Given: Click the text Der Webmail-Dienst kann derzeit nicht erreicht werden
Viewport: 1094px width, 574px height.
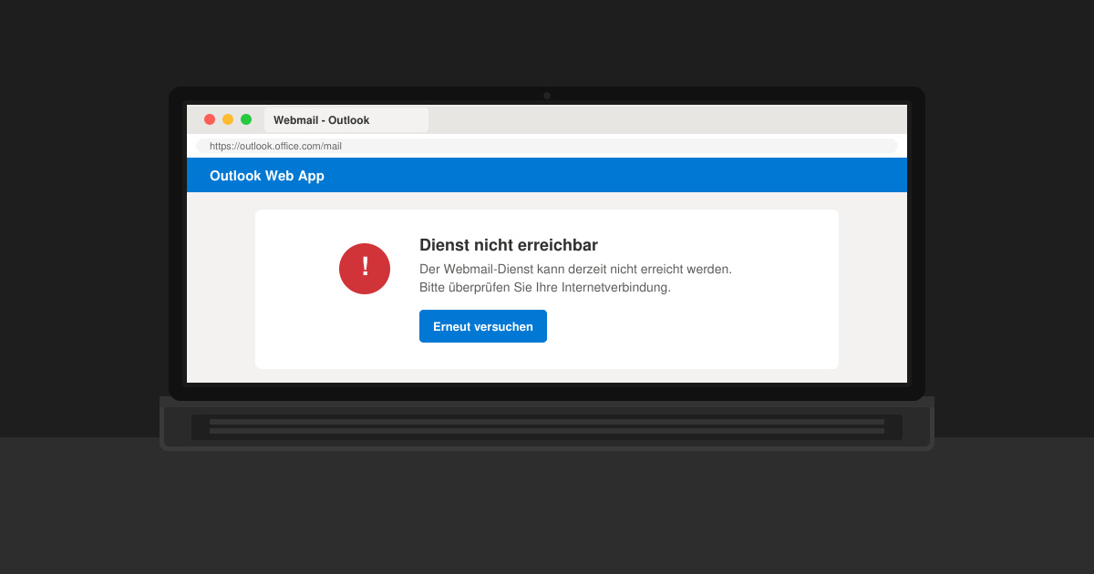Looking at the screenshot, I should pos(575,270).
